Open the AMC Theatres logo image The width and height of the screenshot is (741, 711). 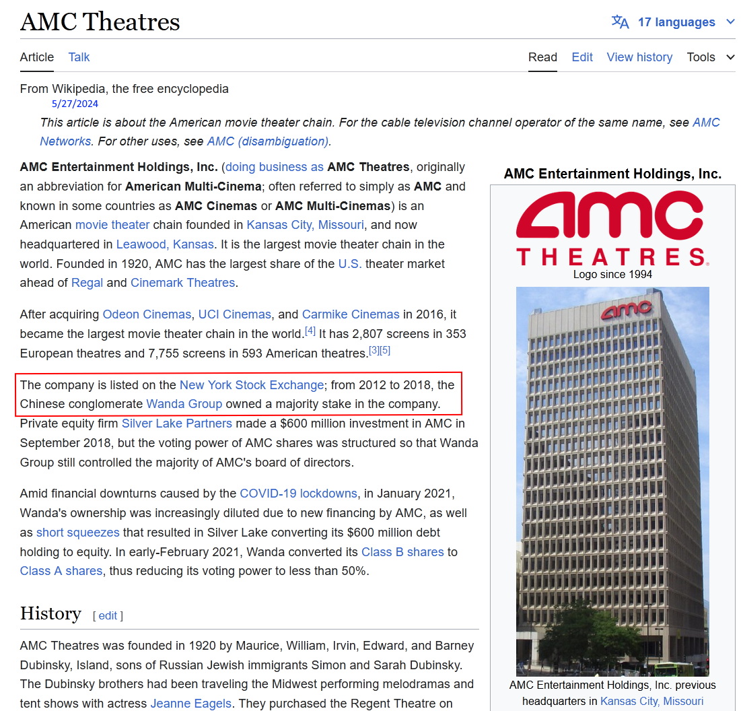[x=612, y=229]
